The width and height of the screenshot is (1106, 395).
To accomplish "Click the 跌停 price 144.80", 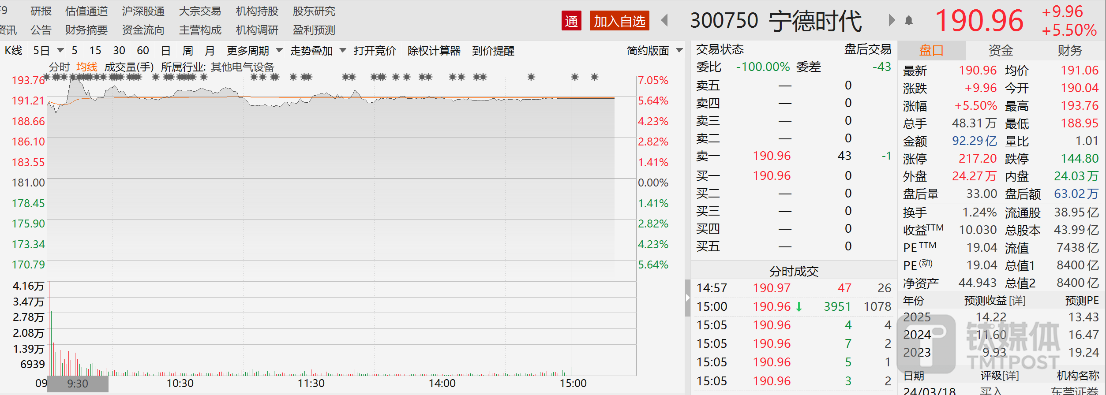I will pyautogui.click(x=1080, y=158).
